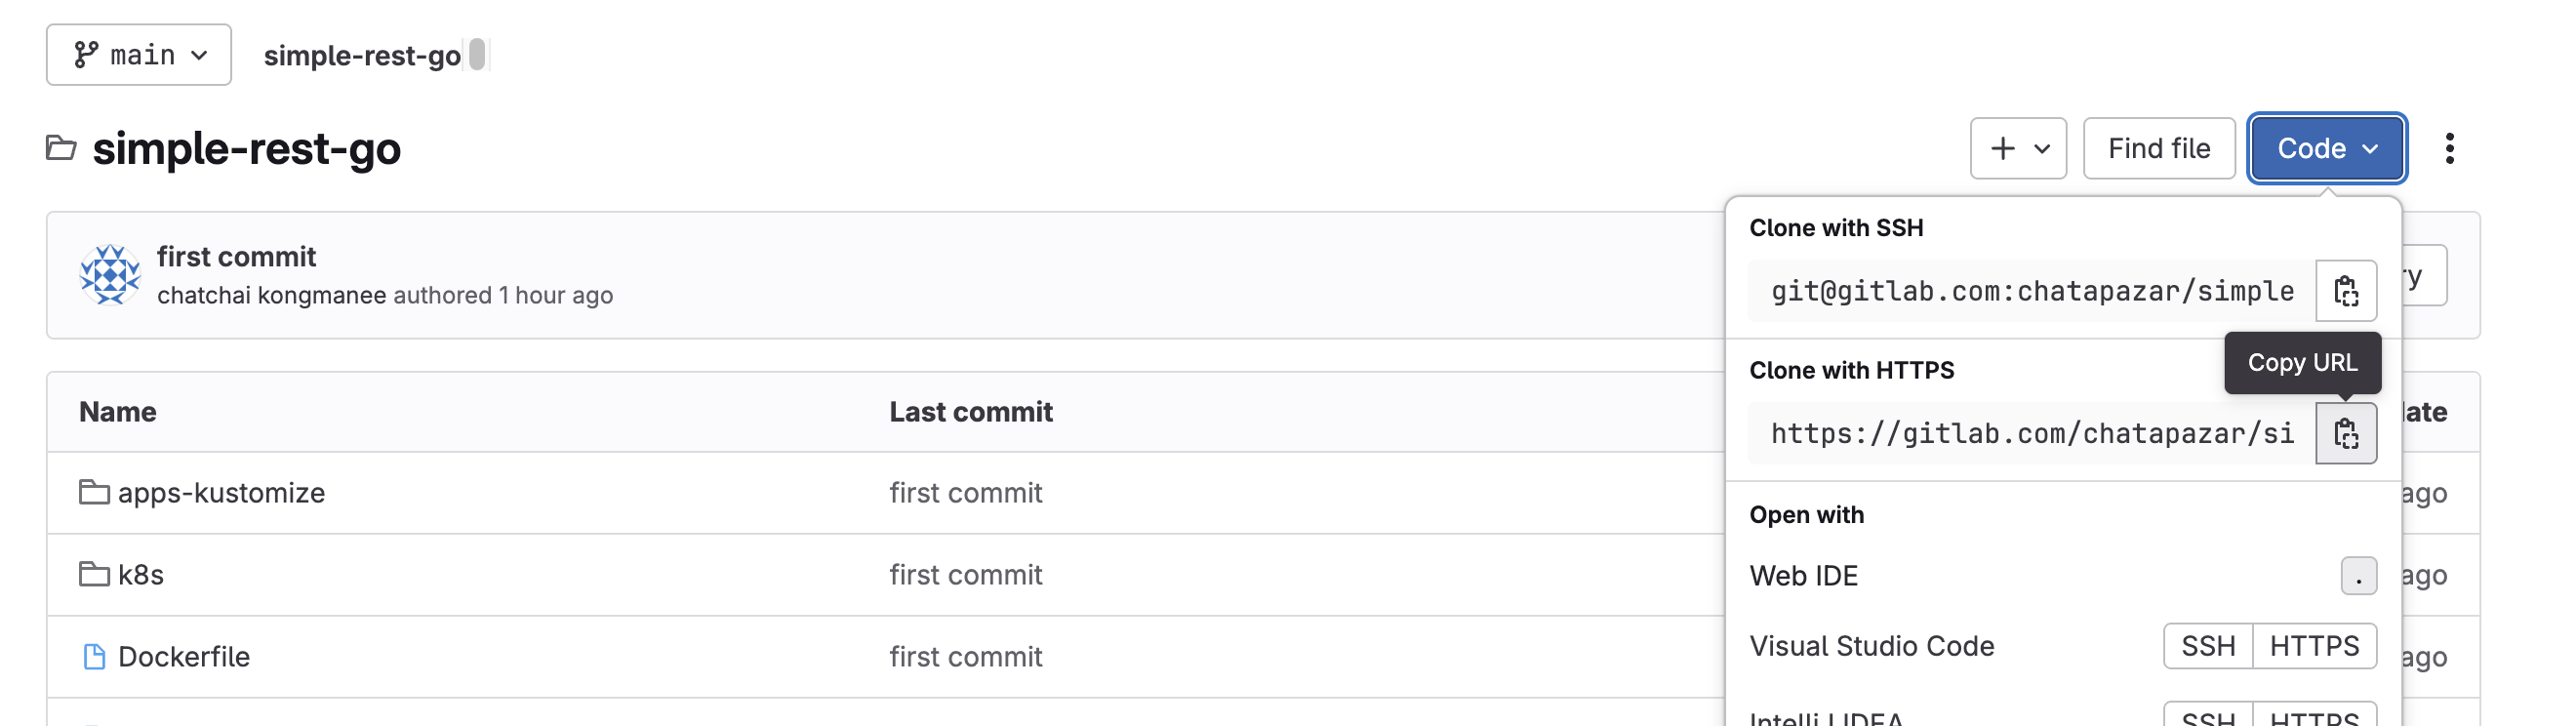Open Visual Studio Code via SSH

tap(2207, 646)
